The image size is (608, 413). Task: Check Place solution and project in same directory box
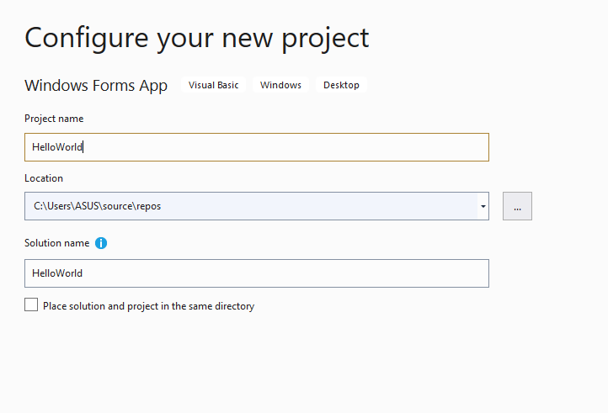click(31, 304)
